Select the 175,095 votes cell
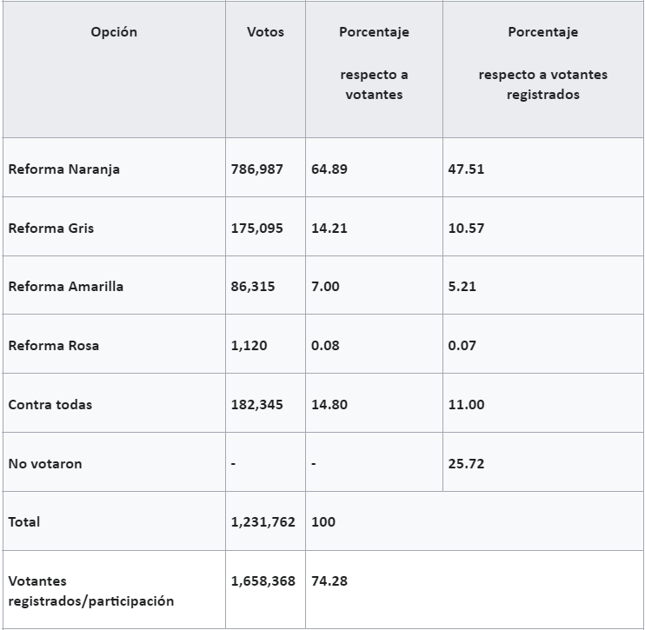 tap(257, 229)
